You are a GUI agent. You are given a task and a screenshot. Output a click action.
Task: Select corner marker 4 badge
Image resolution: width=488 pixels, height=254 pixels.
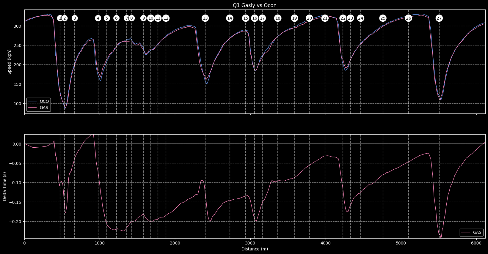pyautogui.click(x=98, y=18)
